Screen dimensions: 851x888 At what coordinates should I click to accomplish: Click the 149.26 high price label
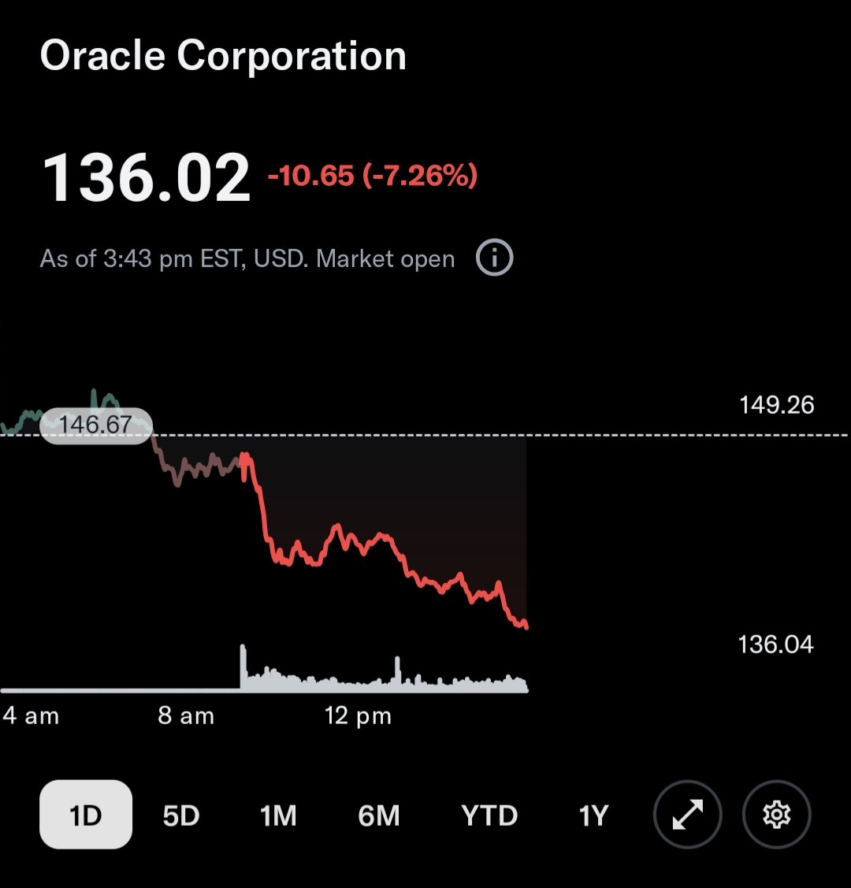pyautogui.click(x=776, y=405)
